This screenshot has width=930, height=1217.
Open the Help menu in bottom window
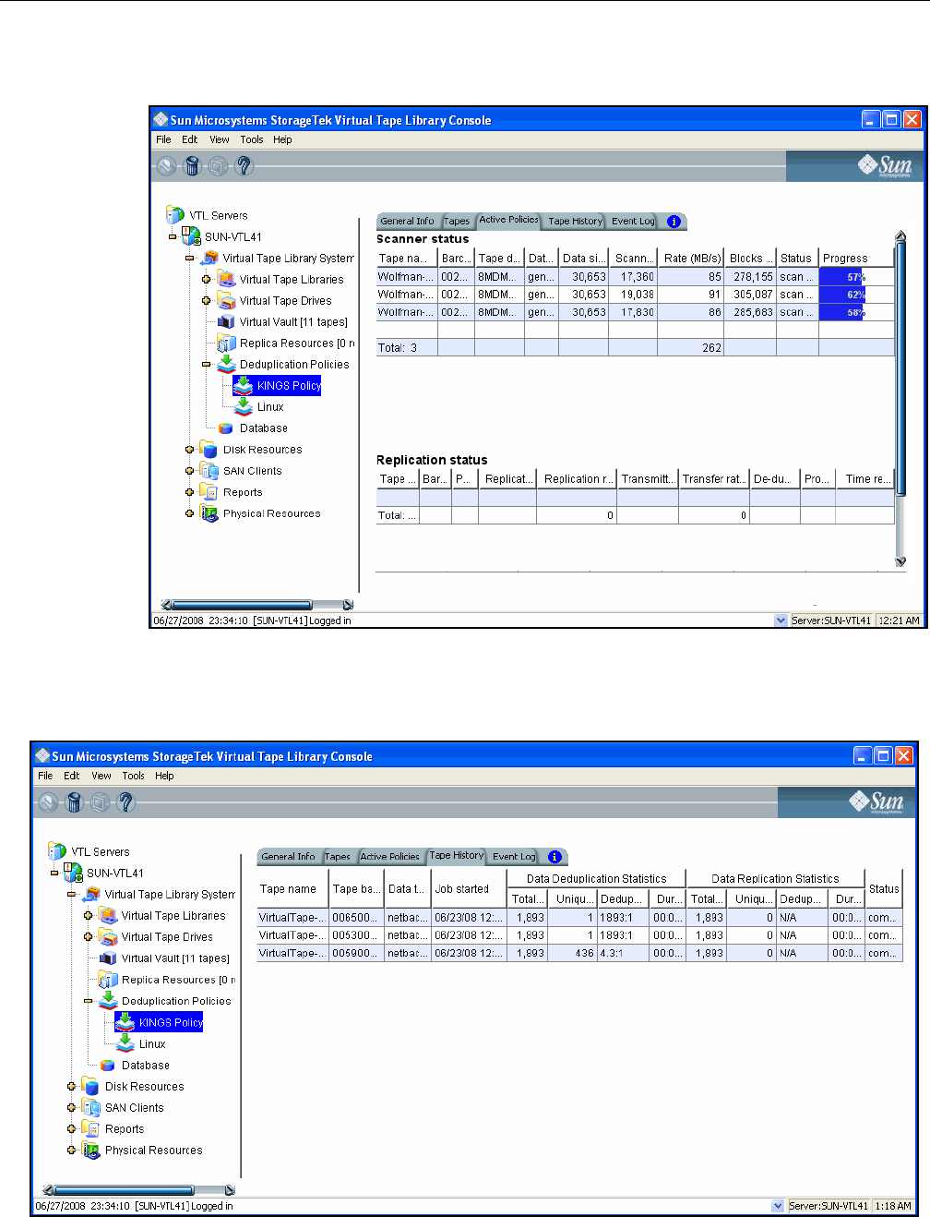pos(164,776)
